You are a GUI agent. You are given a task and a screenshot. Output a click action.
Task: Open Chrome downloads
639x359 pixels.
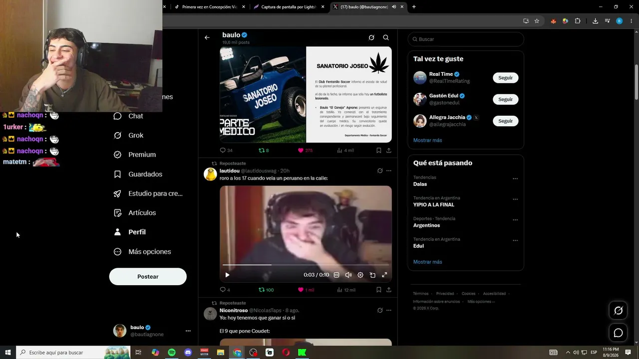[595, 21]
